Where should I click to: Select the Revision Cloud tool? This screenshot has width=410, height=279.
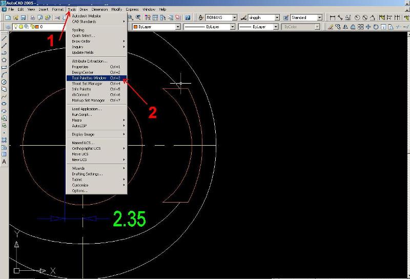(4, 89)
